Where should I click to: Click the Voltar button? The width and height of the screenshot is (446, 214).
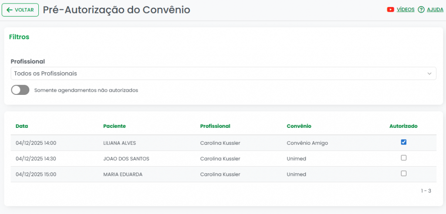coord(20,10)
